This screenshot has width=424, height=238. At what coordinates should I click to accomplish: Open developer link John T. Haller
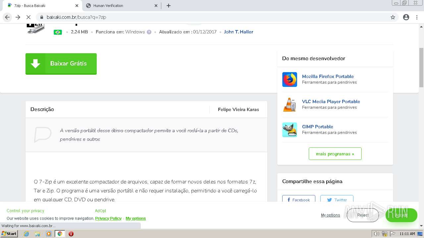[238, 32]
